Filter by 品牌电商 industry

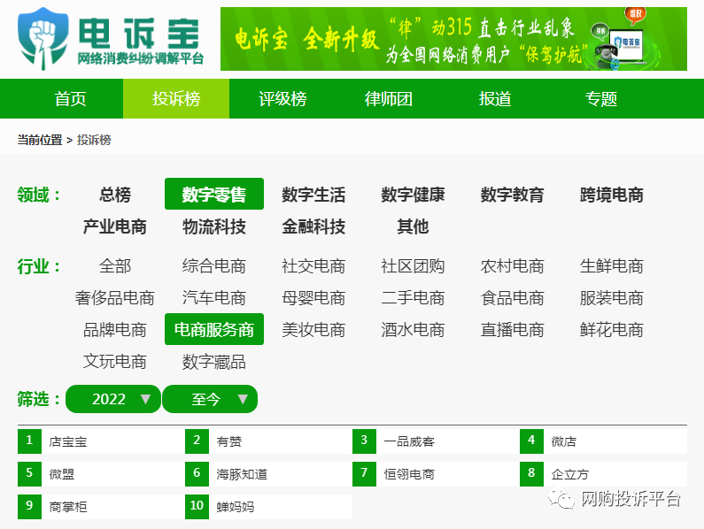[x=115, y=330]
